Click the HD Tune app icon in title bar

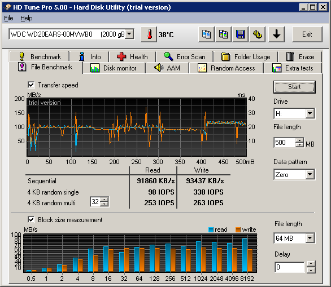pos(8,7)
